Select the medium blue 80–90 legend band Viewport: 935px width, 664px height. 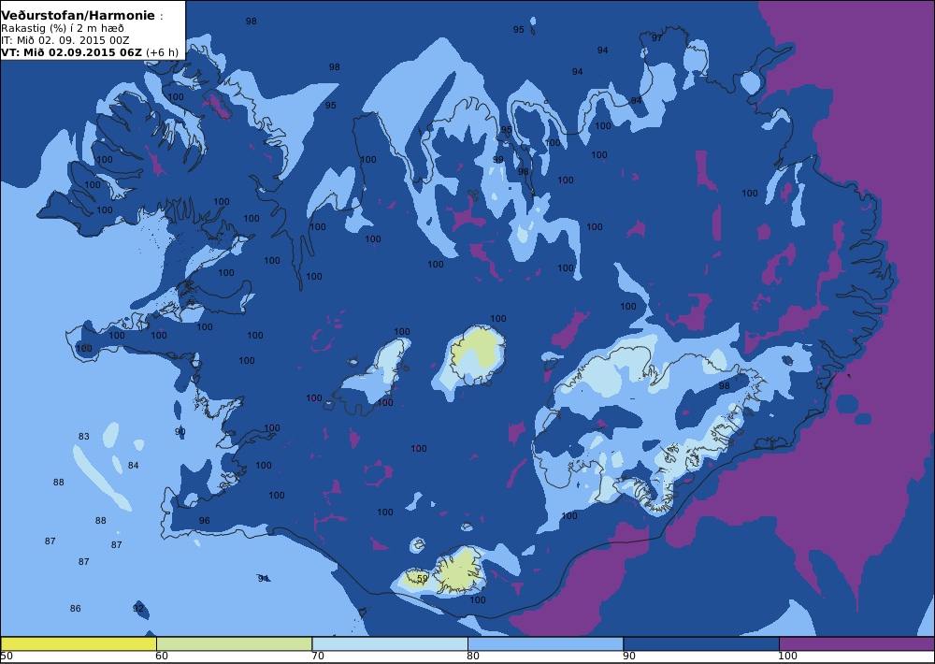point(546,643)
